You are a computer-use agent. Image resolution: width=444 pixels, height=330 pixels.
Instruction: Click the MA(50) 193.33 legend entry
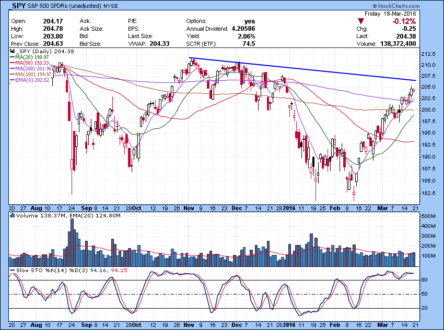(x=32, y=63)
